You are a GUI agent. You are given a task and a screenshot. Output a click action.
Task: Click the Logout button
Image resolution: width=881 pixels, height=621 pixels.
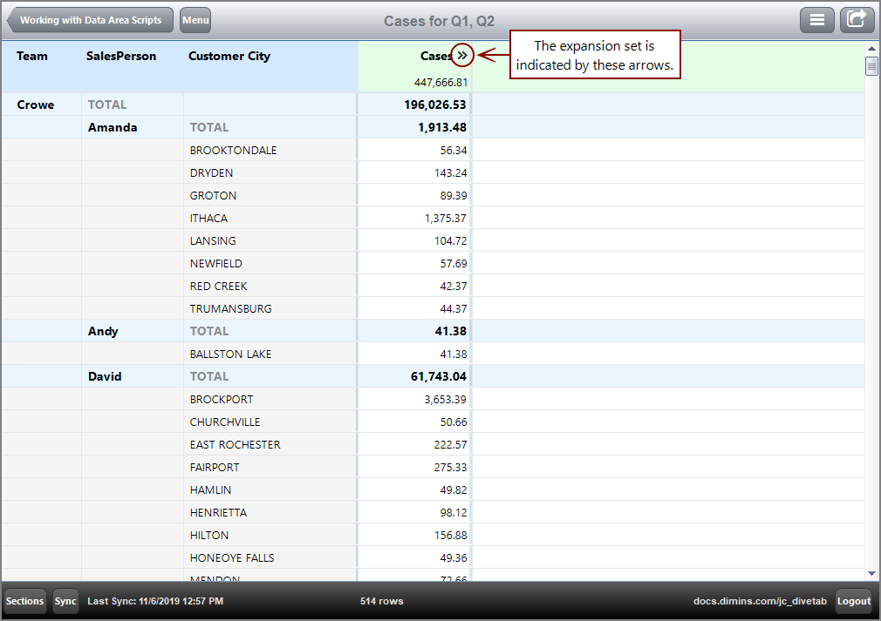pos(853,601)
